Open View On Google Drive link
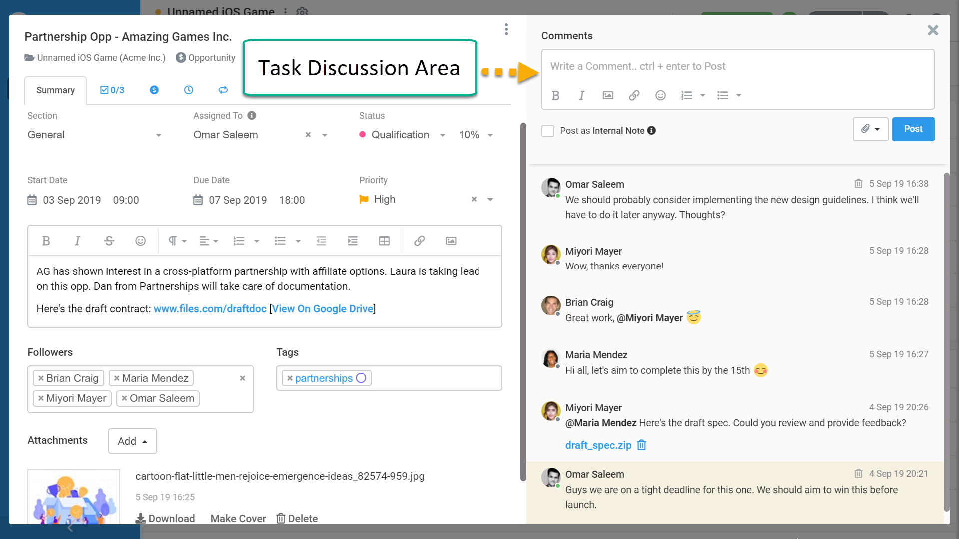 pyautogui.click(x=323, y=309)
